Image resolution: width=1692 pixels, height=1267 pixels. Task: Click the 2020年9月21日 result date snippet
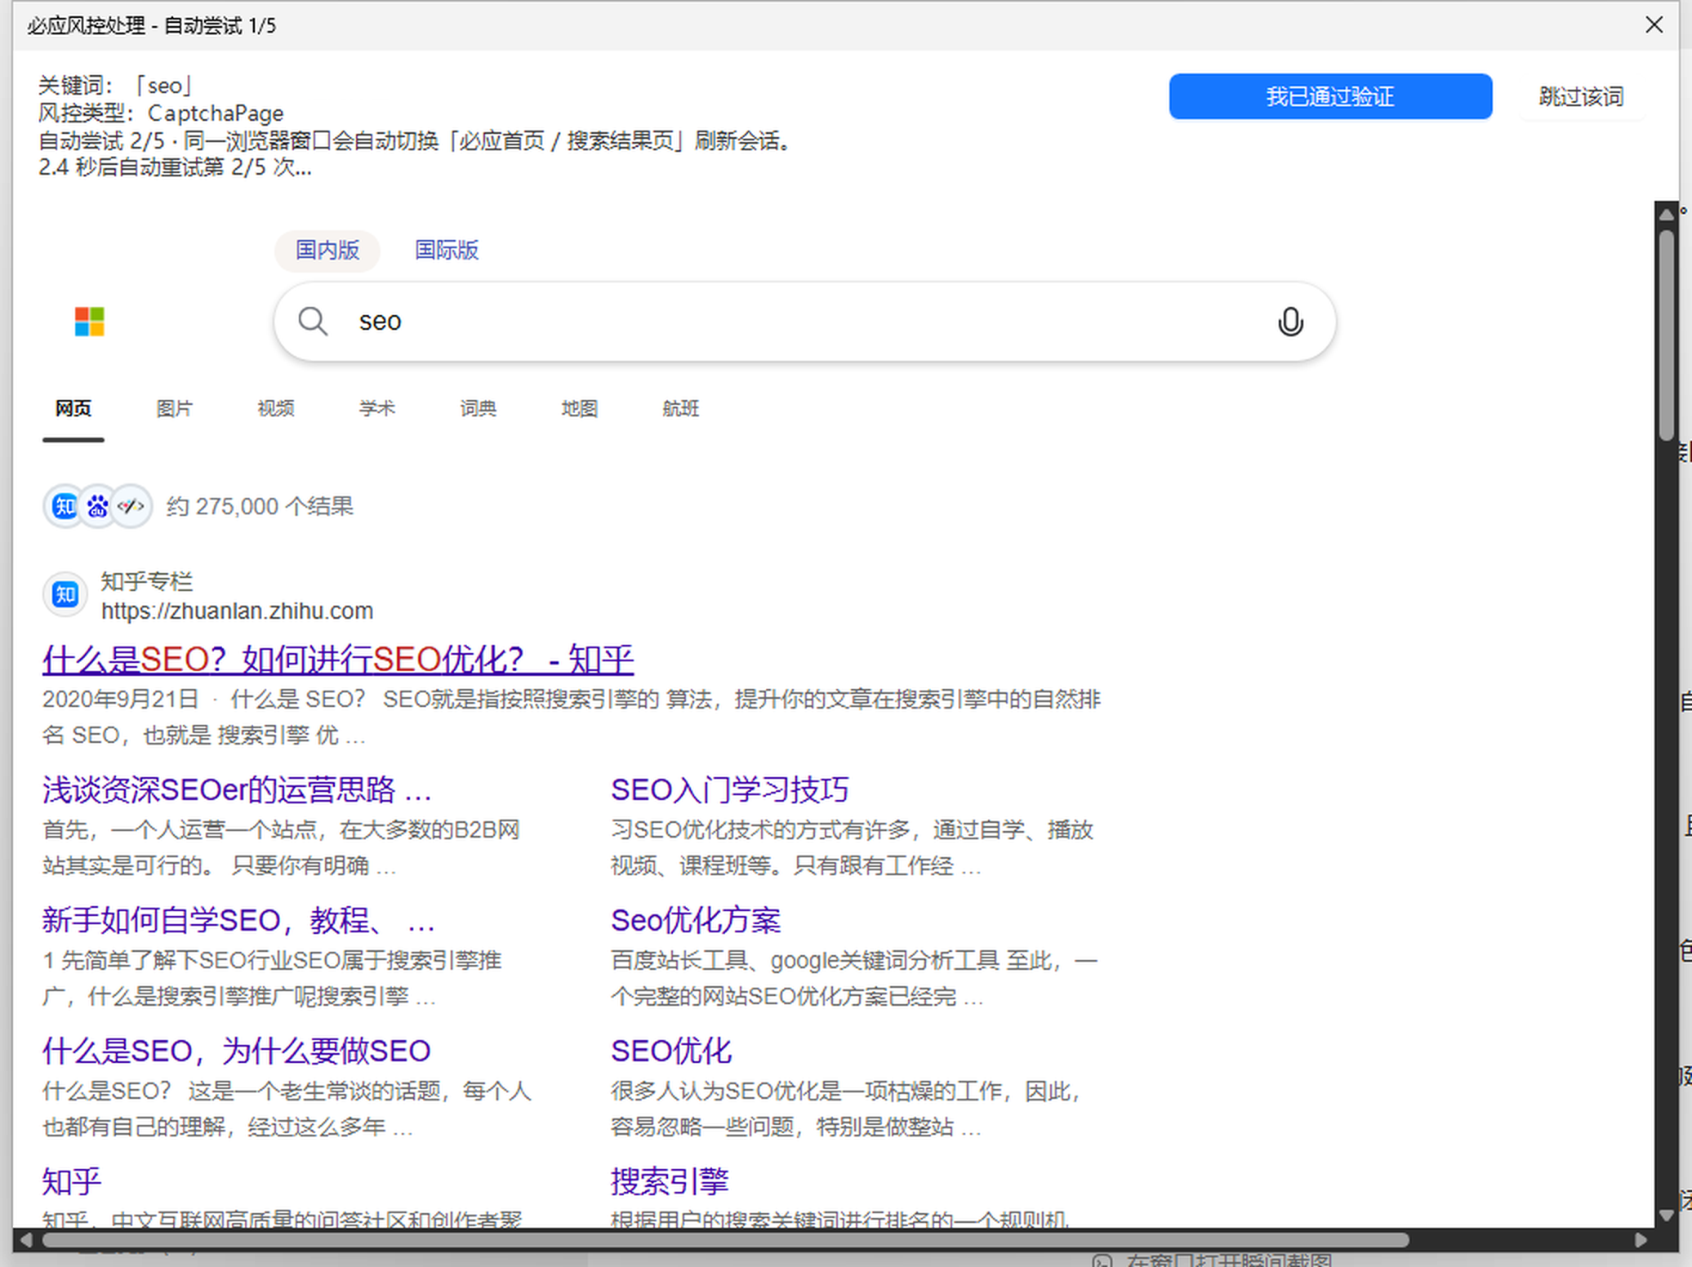pyautogui.click(x=121, y=699)
